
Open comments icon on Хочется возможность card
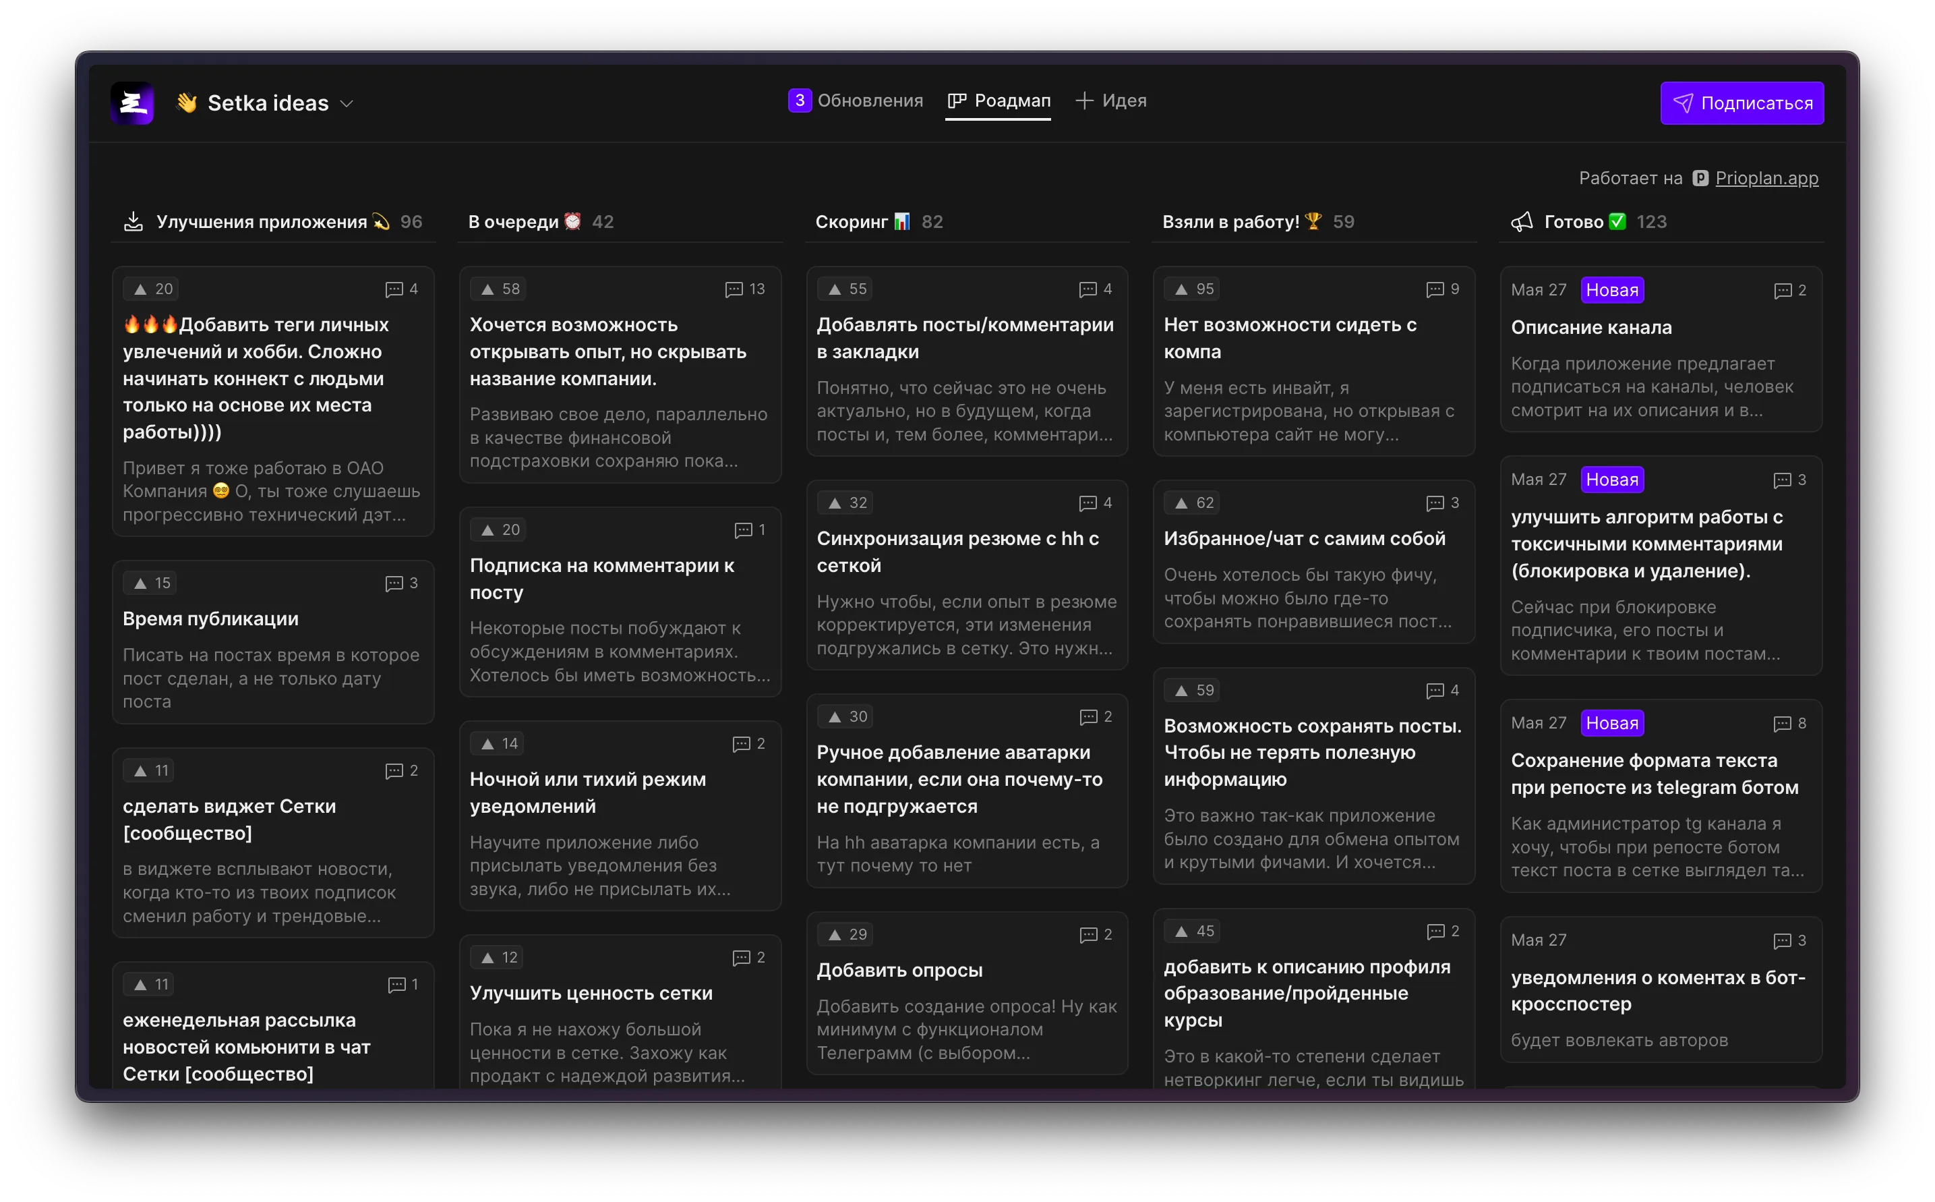[734, 289]
